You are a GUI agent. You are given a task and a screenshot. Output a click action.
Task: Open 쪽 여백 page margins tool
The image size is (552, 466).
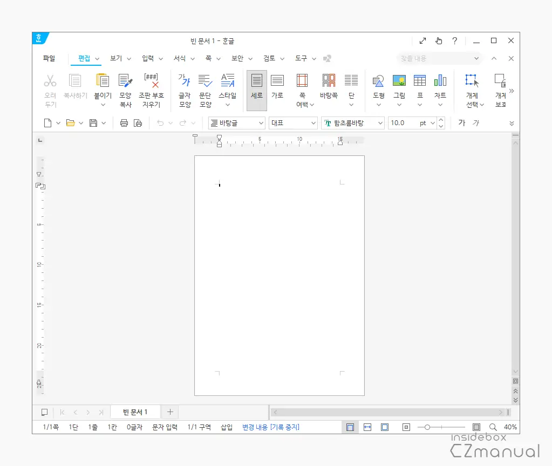click(302, 81)
